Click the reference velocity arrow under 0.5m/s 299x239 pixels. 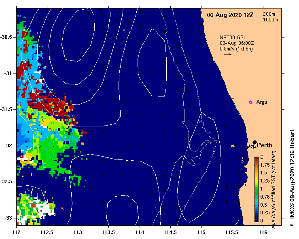[228, 54]
